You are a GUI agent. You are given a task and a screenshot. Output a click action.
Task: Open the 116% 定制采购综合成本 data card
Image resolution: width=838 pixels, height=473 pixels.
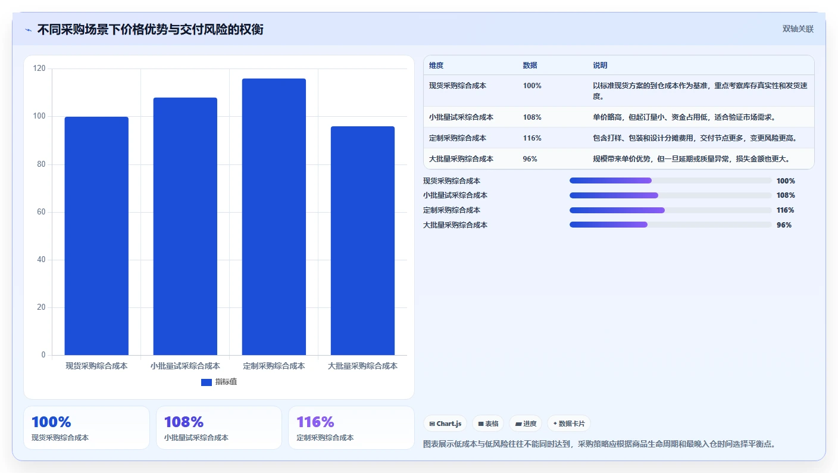pyautogui.click(x=351, y=428)
